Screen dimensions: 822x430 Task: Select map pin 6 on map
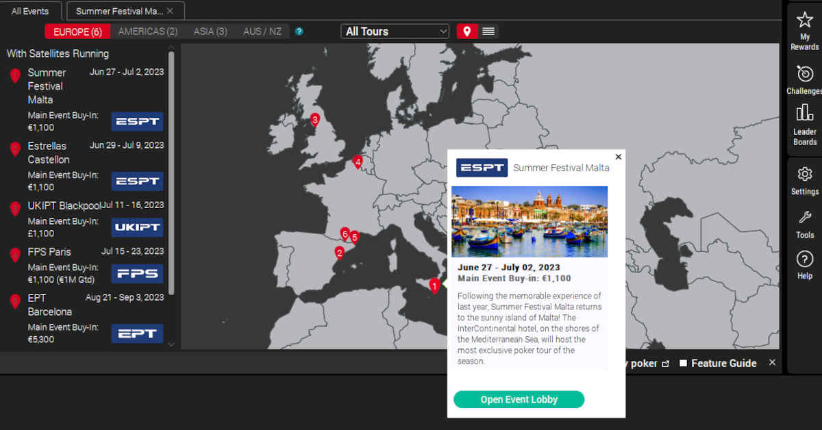coord(345,235)
